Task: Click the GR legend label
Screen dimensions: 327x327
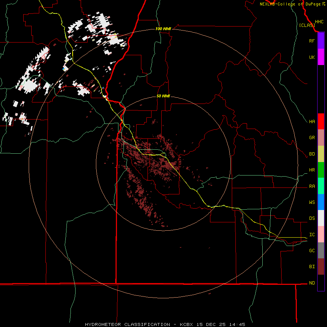Action: (312, 138)
